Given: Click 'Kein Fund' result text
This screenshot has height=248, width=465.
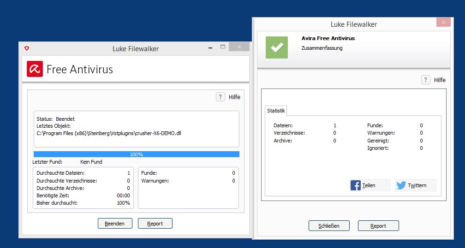Looking at the screenshot, I should click(x=91, y=162).
